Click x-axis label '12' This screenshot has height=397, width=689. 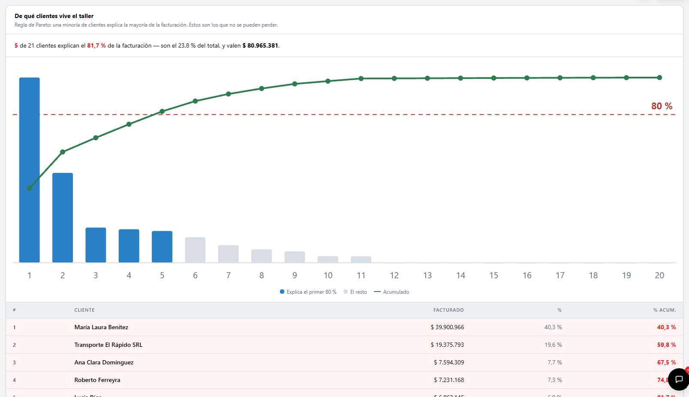pos(394,275)
